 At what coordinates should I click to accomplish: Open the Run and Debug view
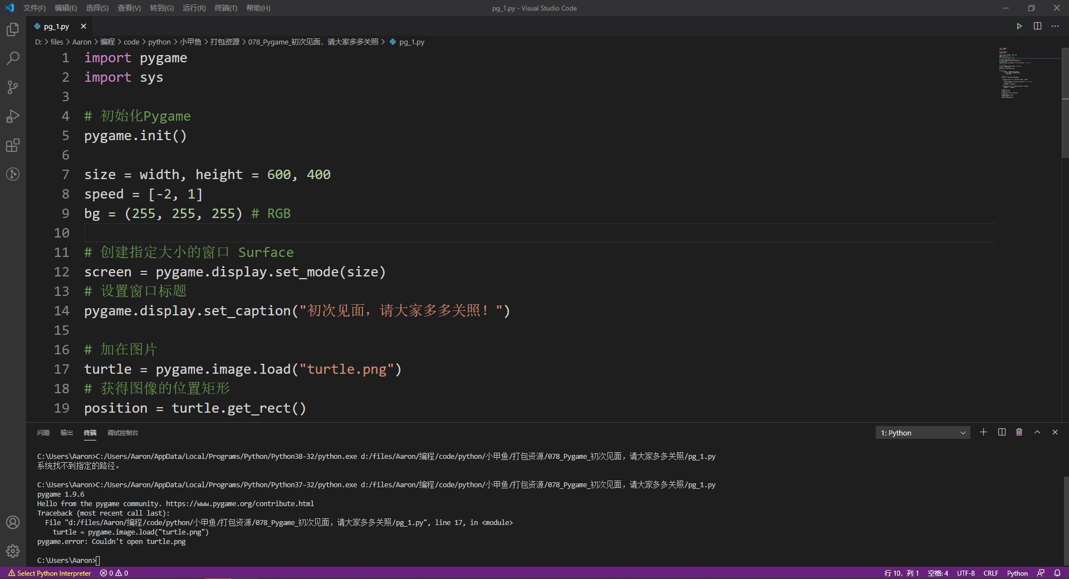click(x=12, y=116)
